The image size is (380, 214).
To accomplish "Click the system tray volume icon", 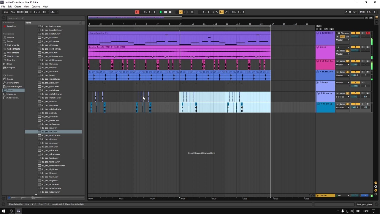I will click(x=352, y=211).
